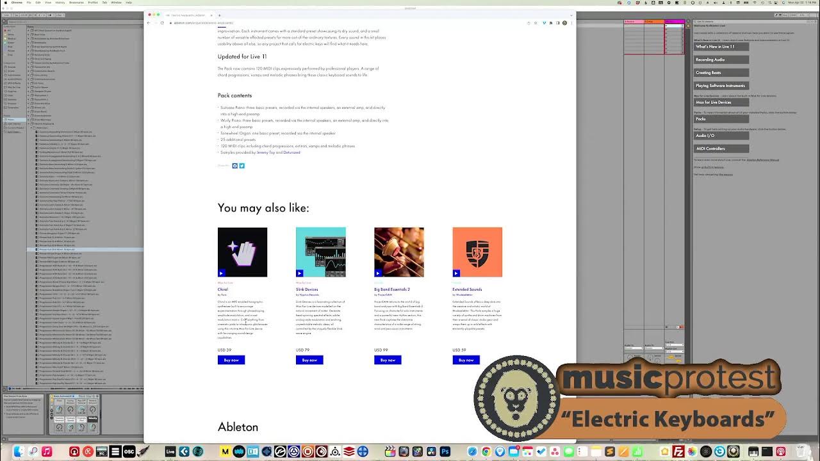The height and width of the screenshot is (461, 820).
Task: Open the History menu
Action: coord(60,3)
